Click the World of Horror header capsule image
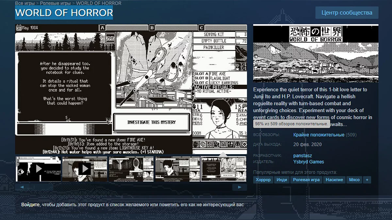 (x=316, y=53)
